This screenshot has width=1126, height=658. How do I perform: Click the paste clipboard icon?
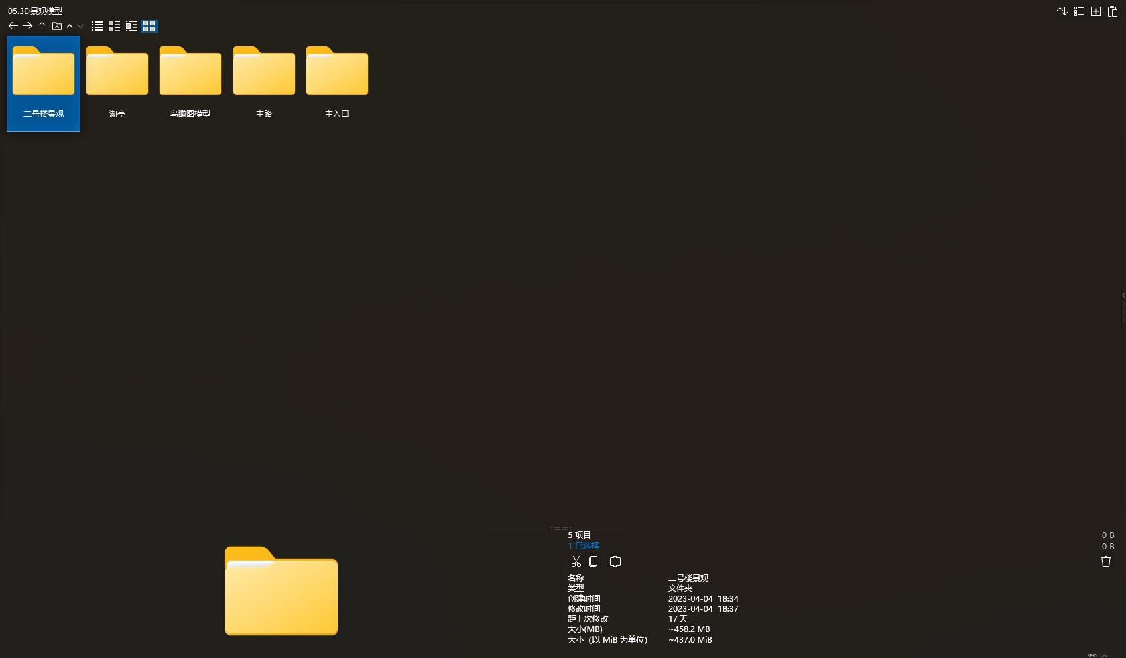point(1113,11)
